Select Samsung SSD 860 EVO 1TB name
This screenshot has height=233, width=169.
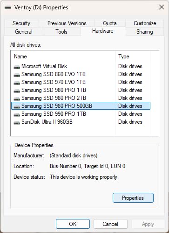point(54,74)
